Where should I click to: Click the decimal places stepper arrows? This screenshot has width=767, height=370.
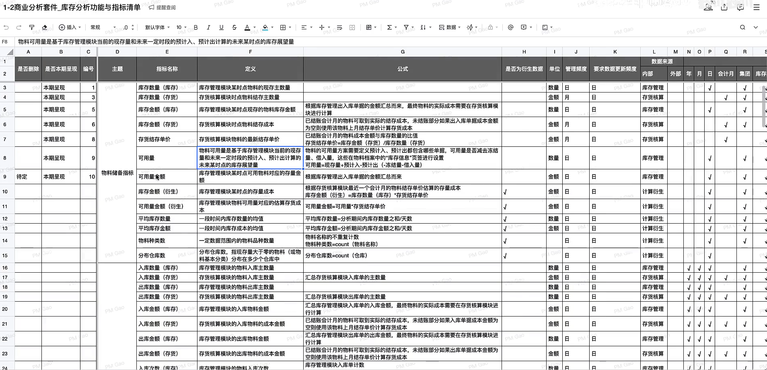click(x=133, y=27)
